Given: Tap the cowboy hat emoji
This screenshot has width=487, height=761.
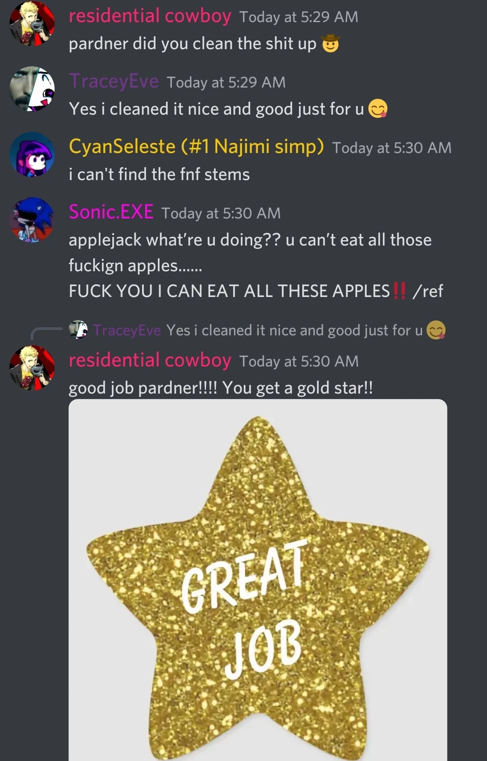Looking at the screenshot, I should coord(330,44).
